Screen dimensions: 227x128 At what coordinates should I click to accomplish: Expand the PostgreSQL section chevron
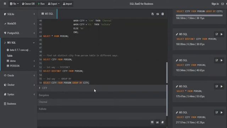[34, 33]
